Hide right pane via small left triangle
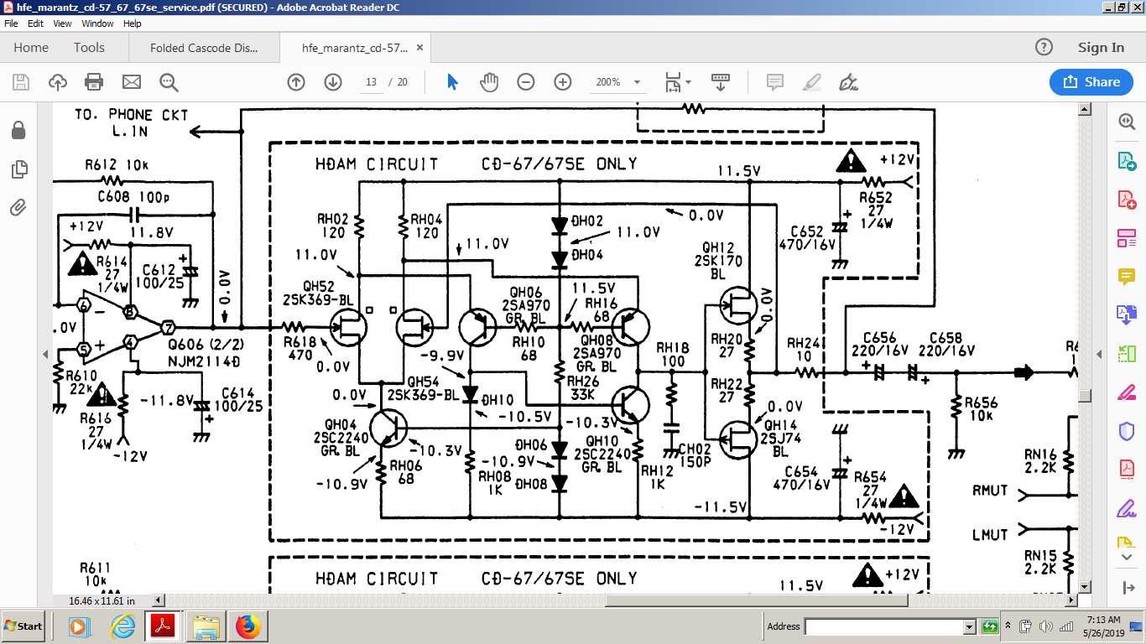 [x=1098, y=356]
